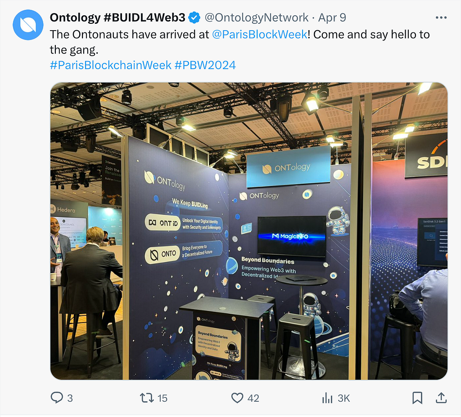Click the 15 reposts count
The height and width of the screenshot is (417, 461).
[x=162, y=398]
